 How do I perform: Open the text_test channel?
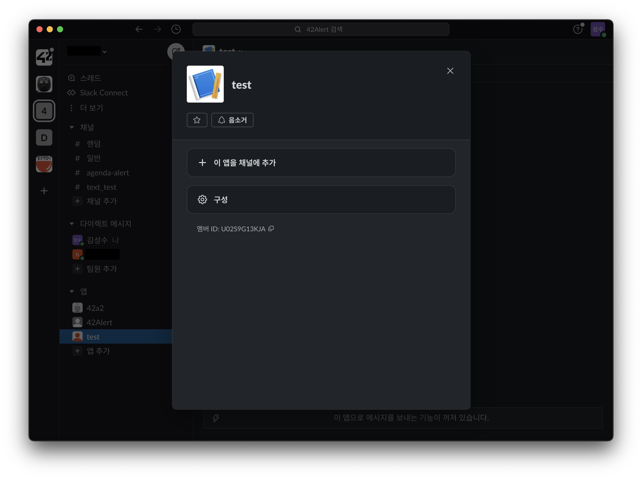[101, 187]
